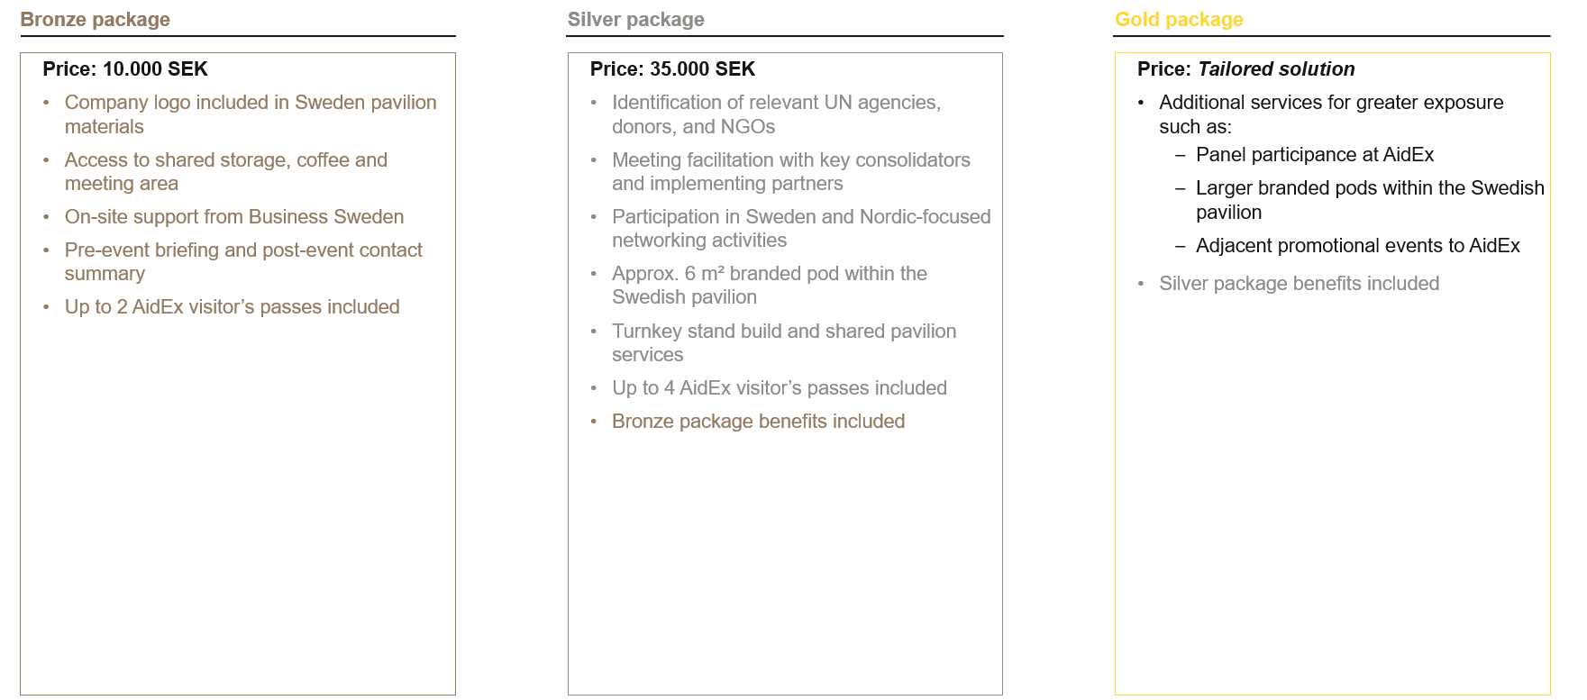Select the "Price: 10.000 SEK" text
Screen dimensions: 1587x700
[x=125, y=69]
